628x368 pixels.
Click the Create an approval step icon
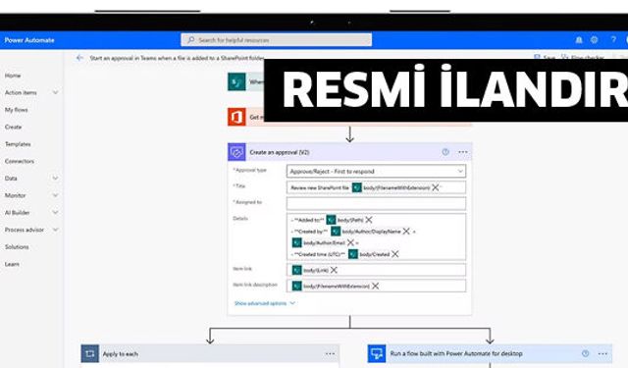tap(236, 152)
